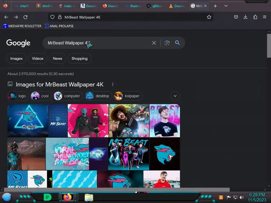
Task: Open more options for Images section
Action: (x=113, y=84)
